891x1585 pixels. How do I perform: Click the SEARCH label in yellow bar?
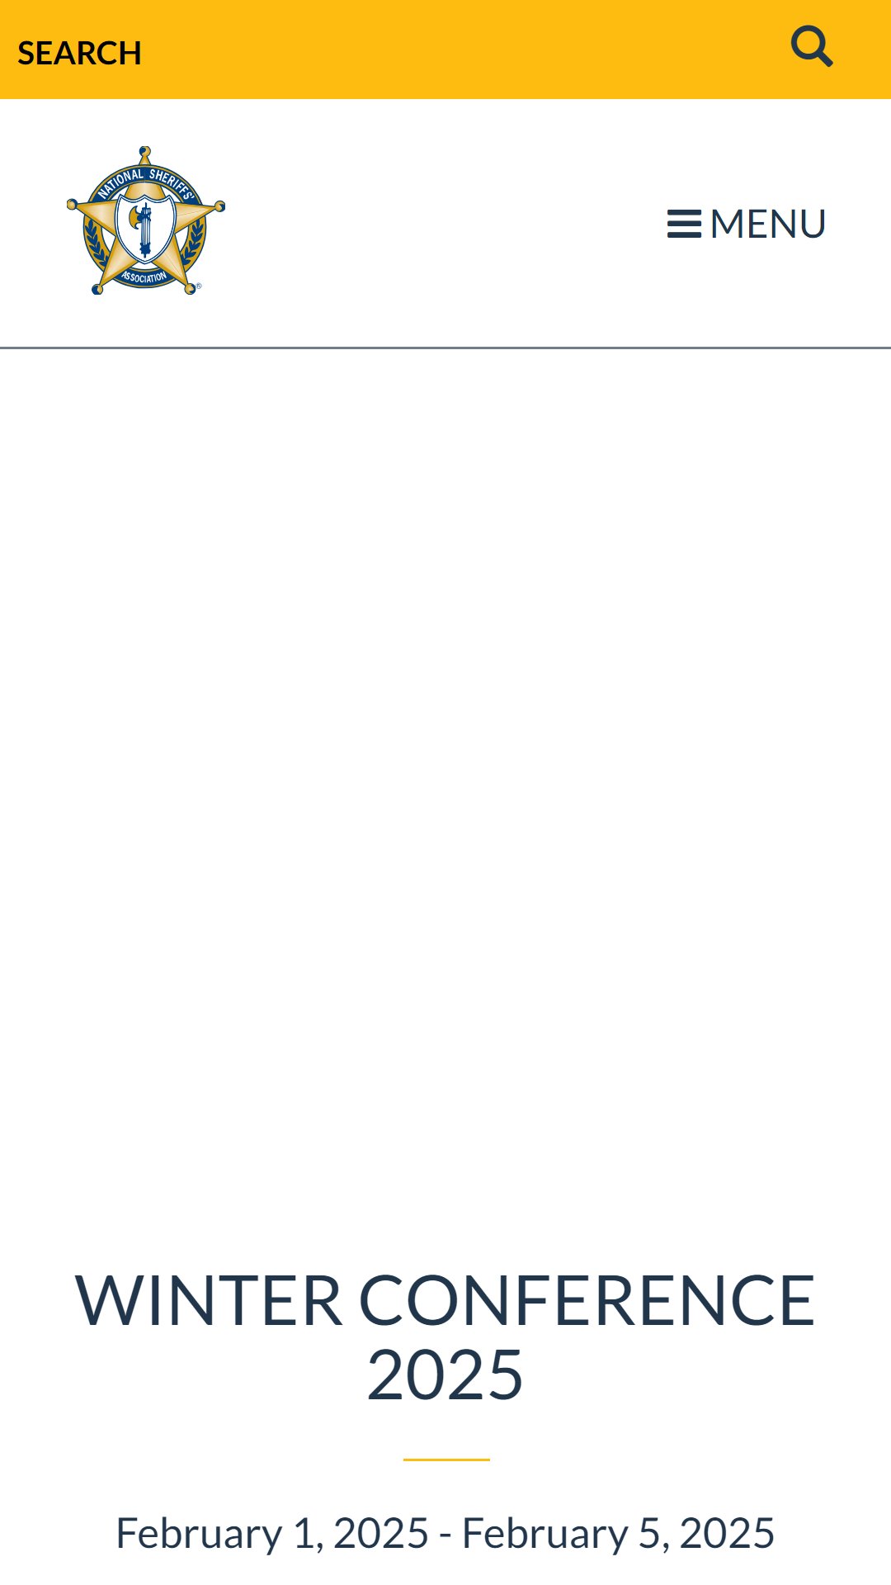(79, 53)
